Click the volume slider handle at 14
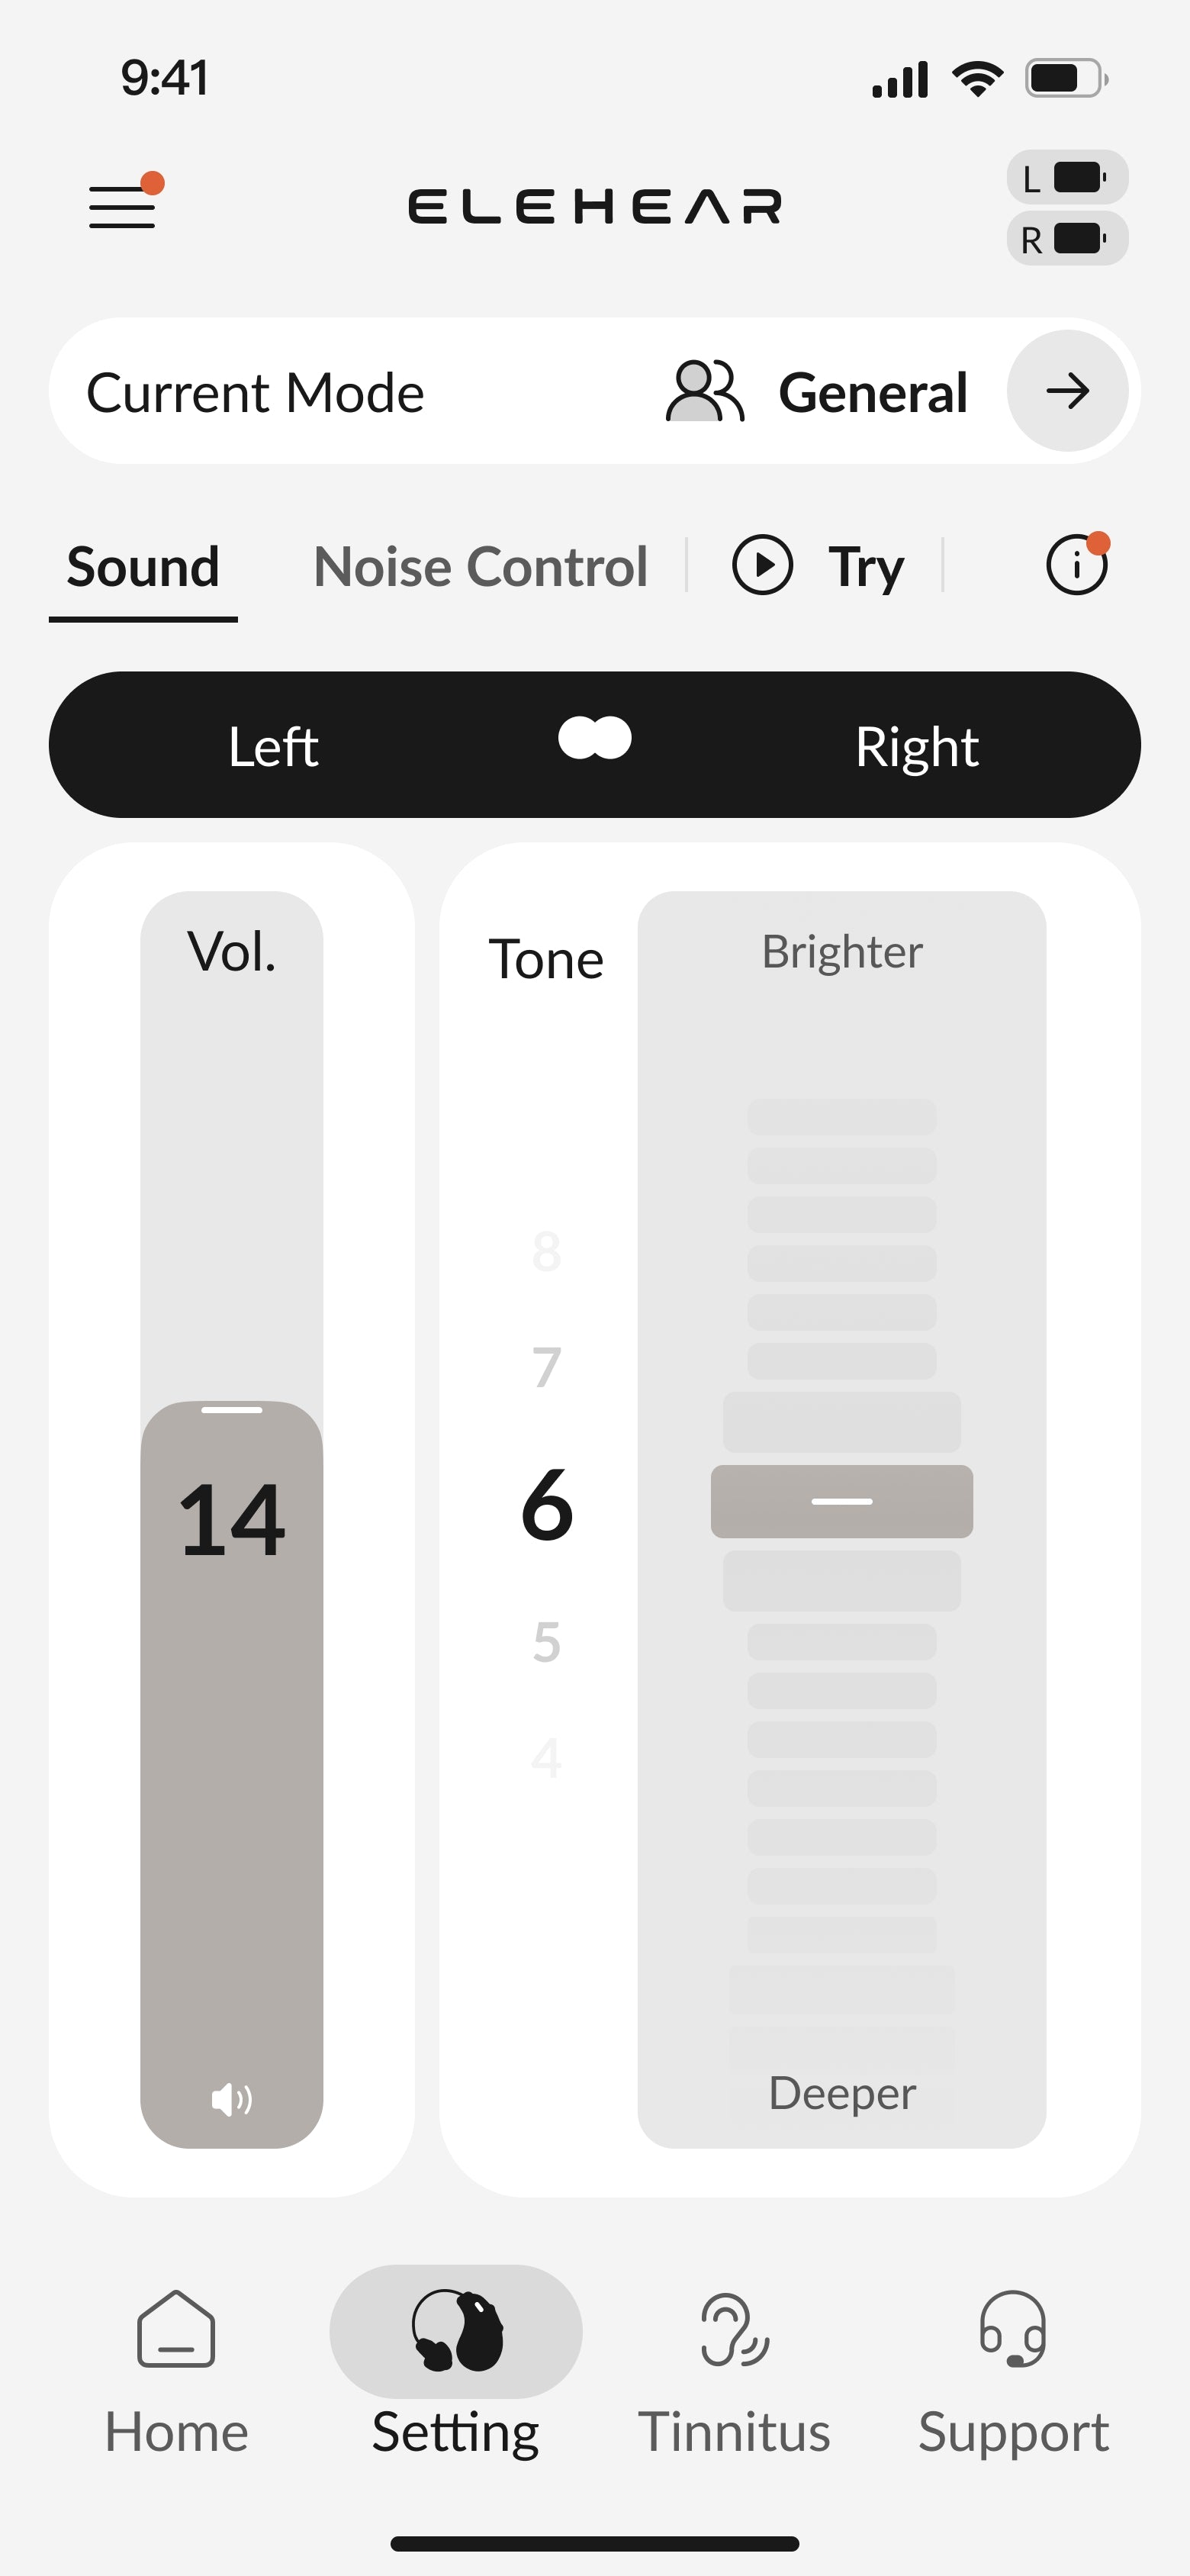 (x=232, y=1410)
